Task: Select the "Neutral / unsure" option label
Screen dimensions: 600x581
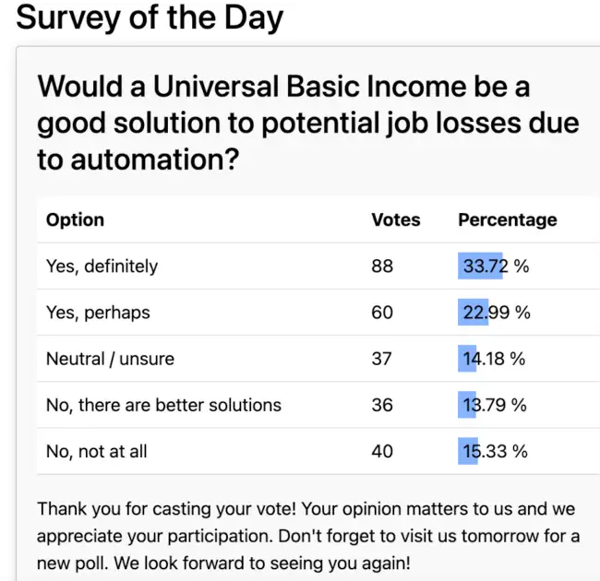Action: coord(110,359)
